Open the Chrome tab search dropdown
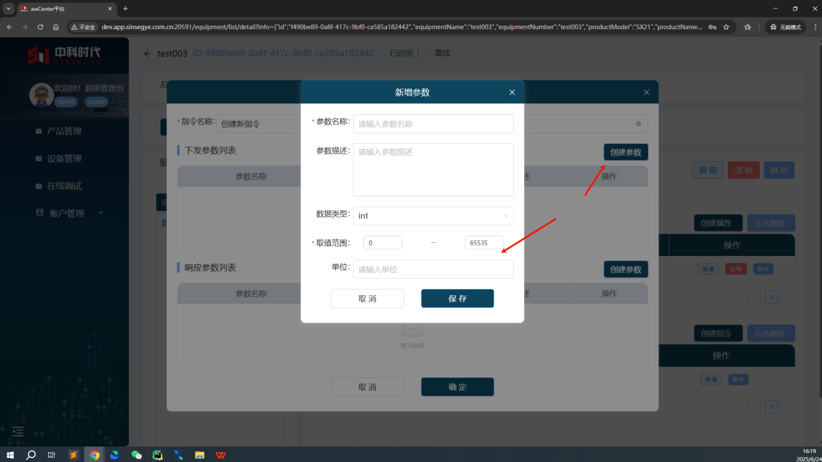Screen dimensions: 822x462 coord(9,8)
